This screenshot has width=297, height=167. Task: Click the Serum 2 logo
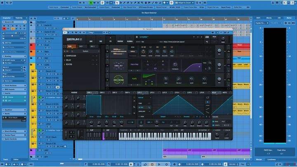click(74, 39)
